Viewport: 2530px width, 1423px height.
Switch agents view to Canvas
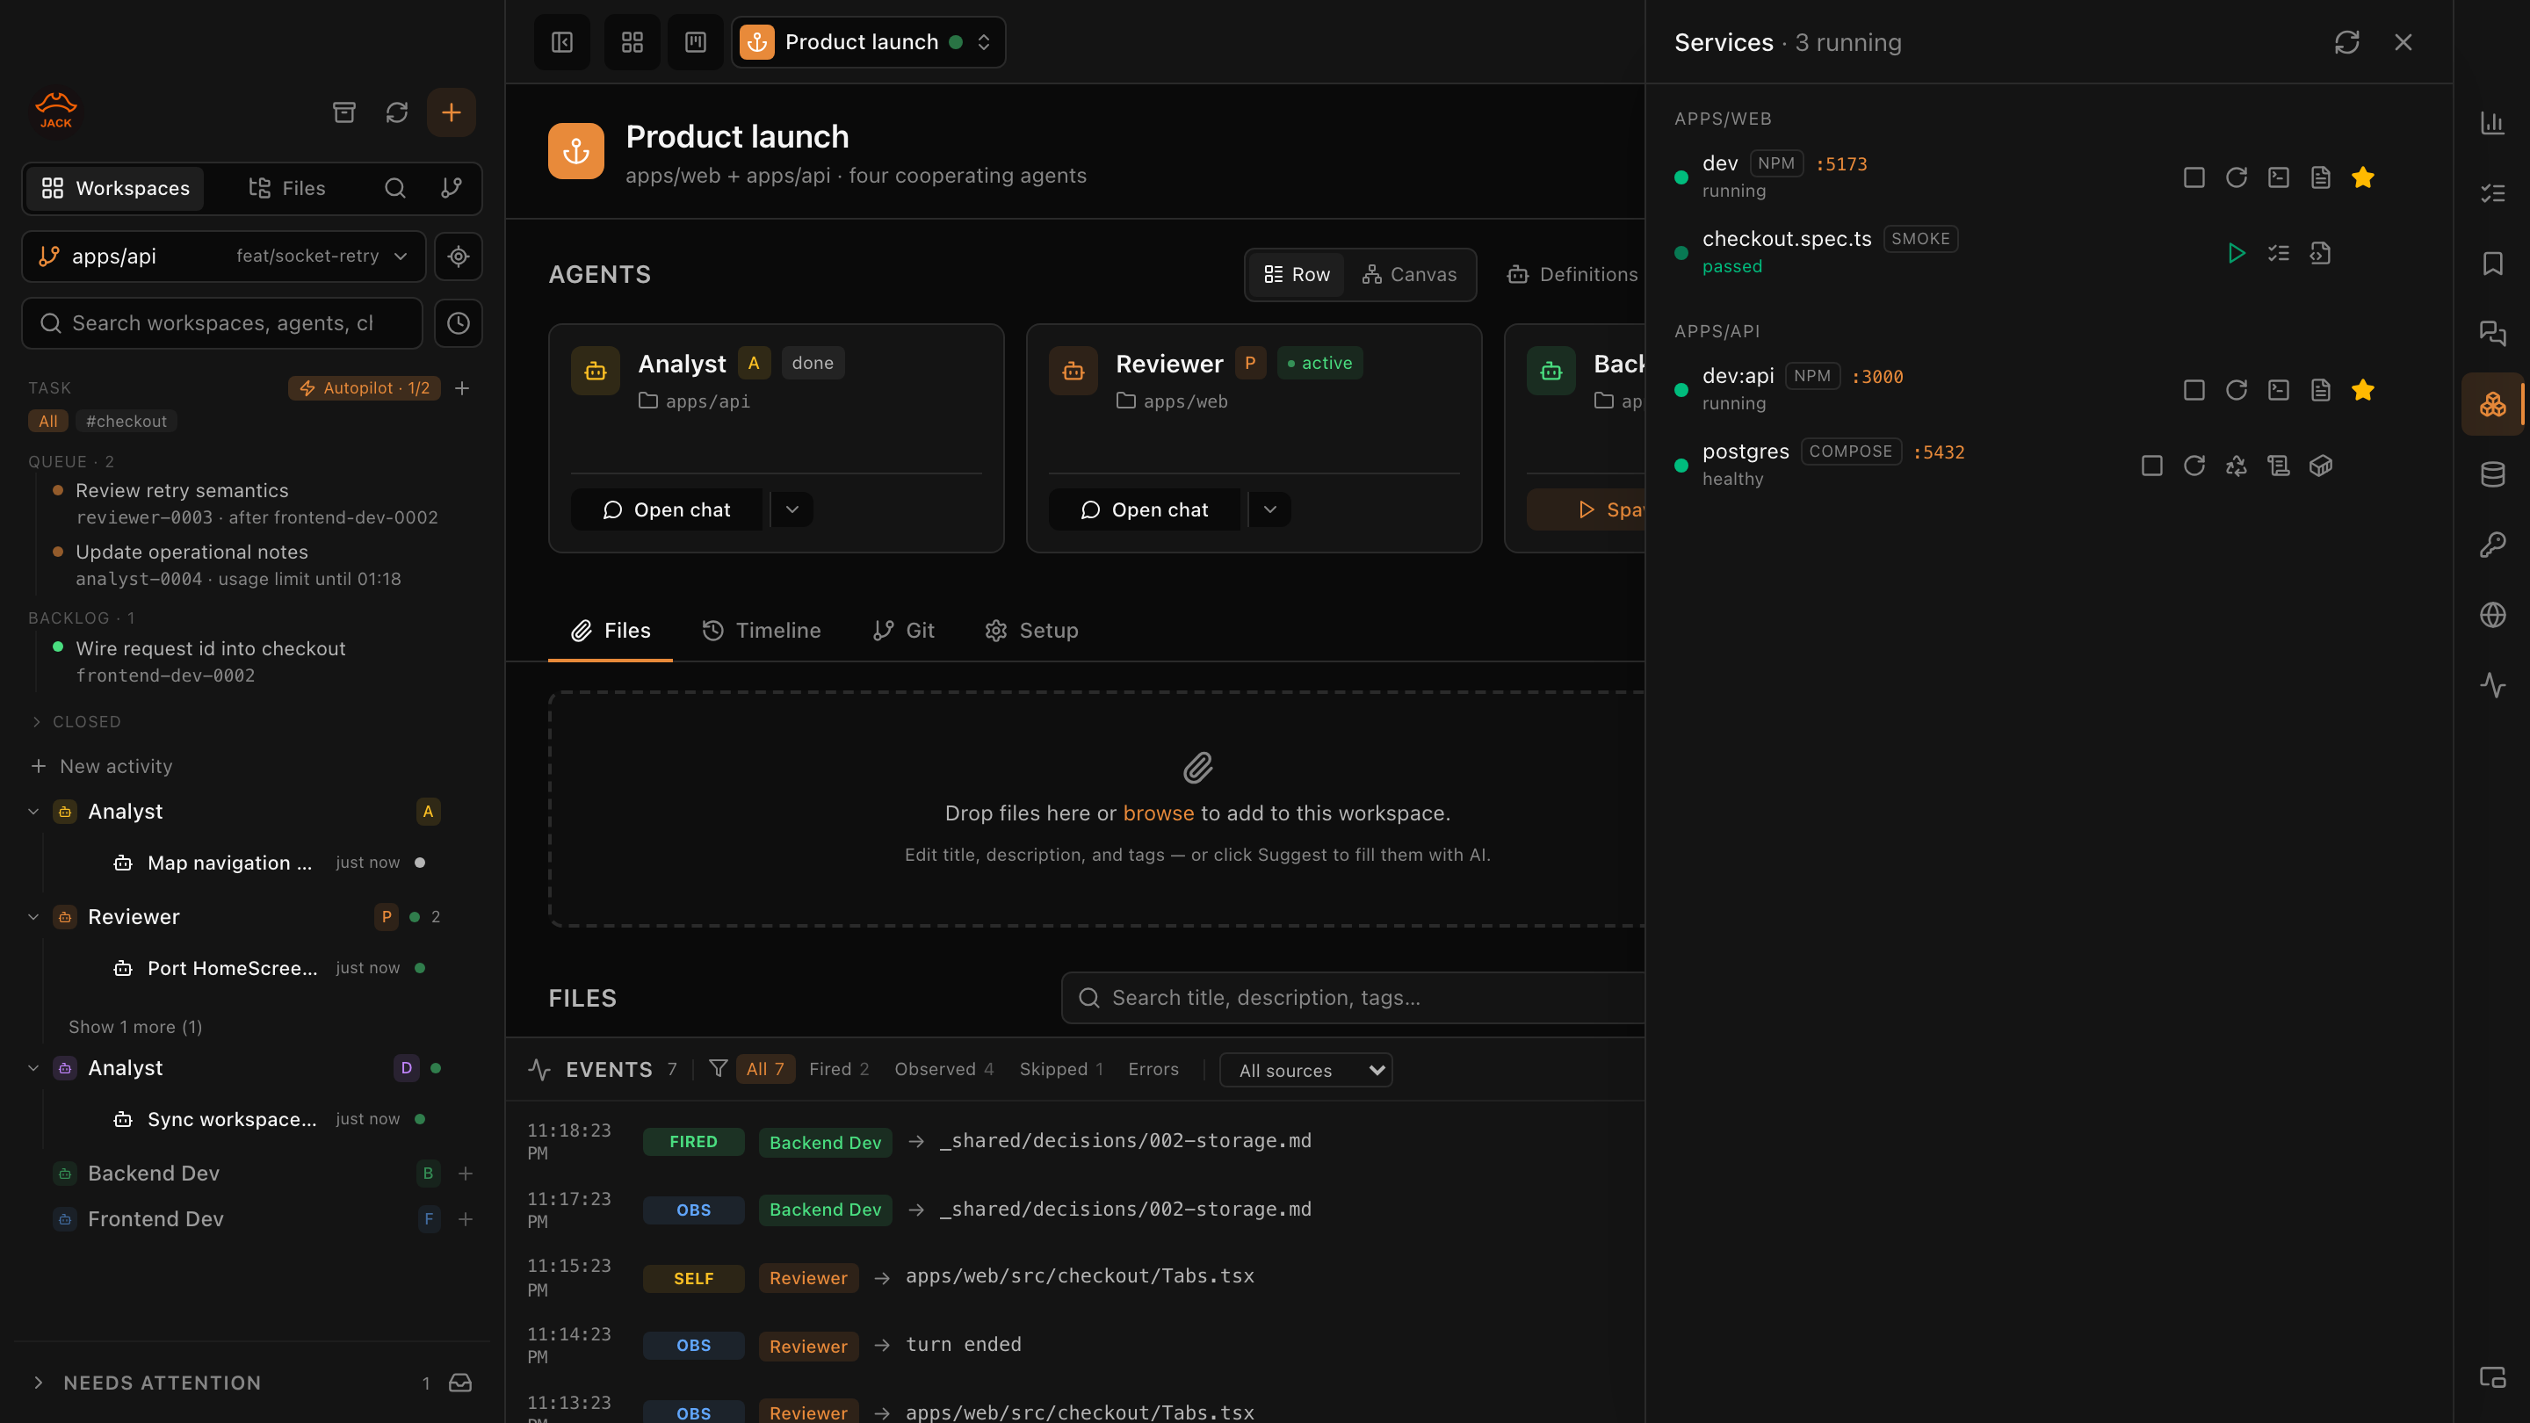coord(1408,275)
